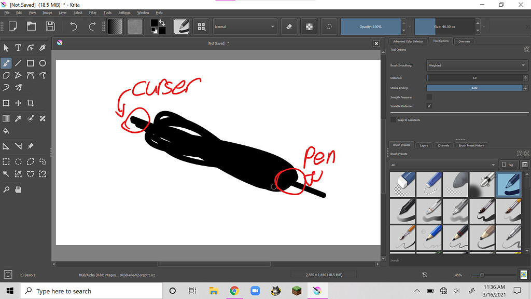Enable the Smooth Pressure checkbox
The width and height of the screenshot is (531, 299).
[x=429, y=97]
